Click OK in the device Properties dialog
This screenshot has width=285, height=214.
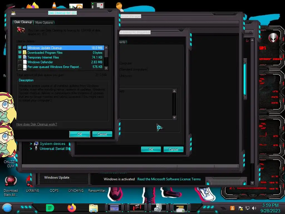click(151, 149)
